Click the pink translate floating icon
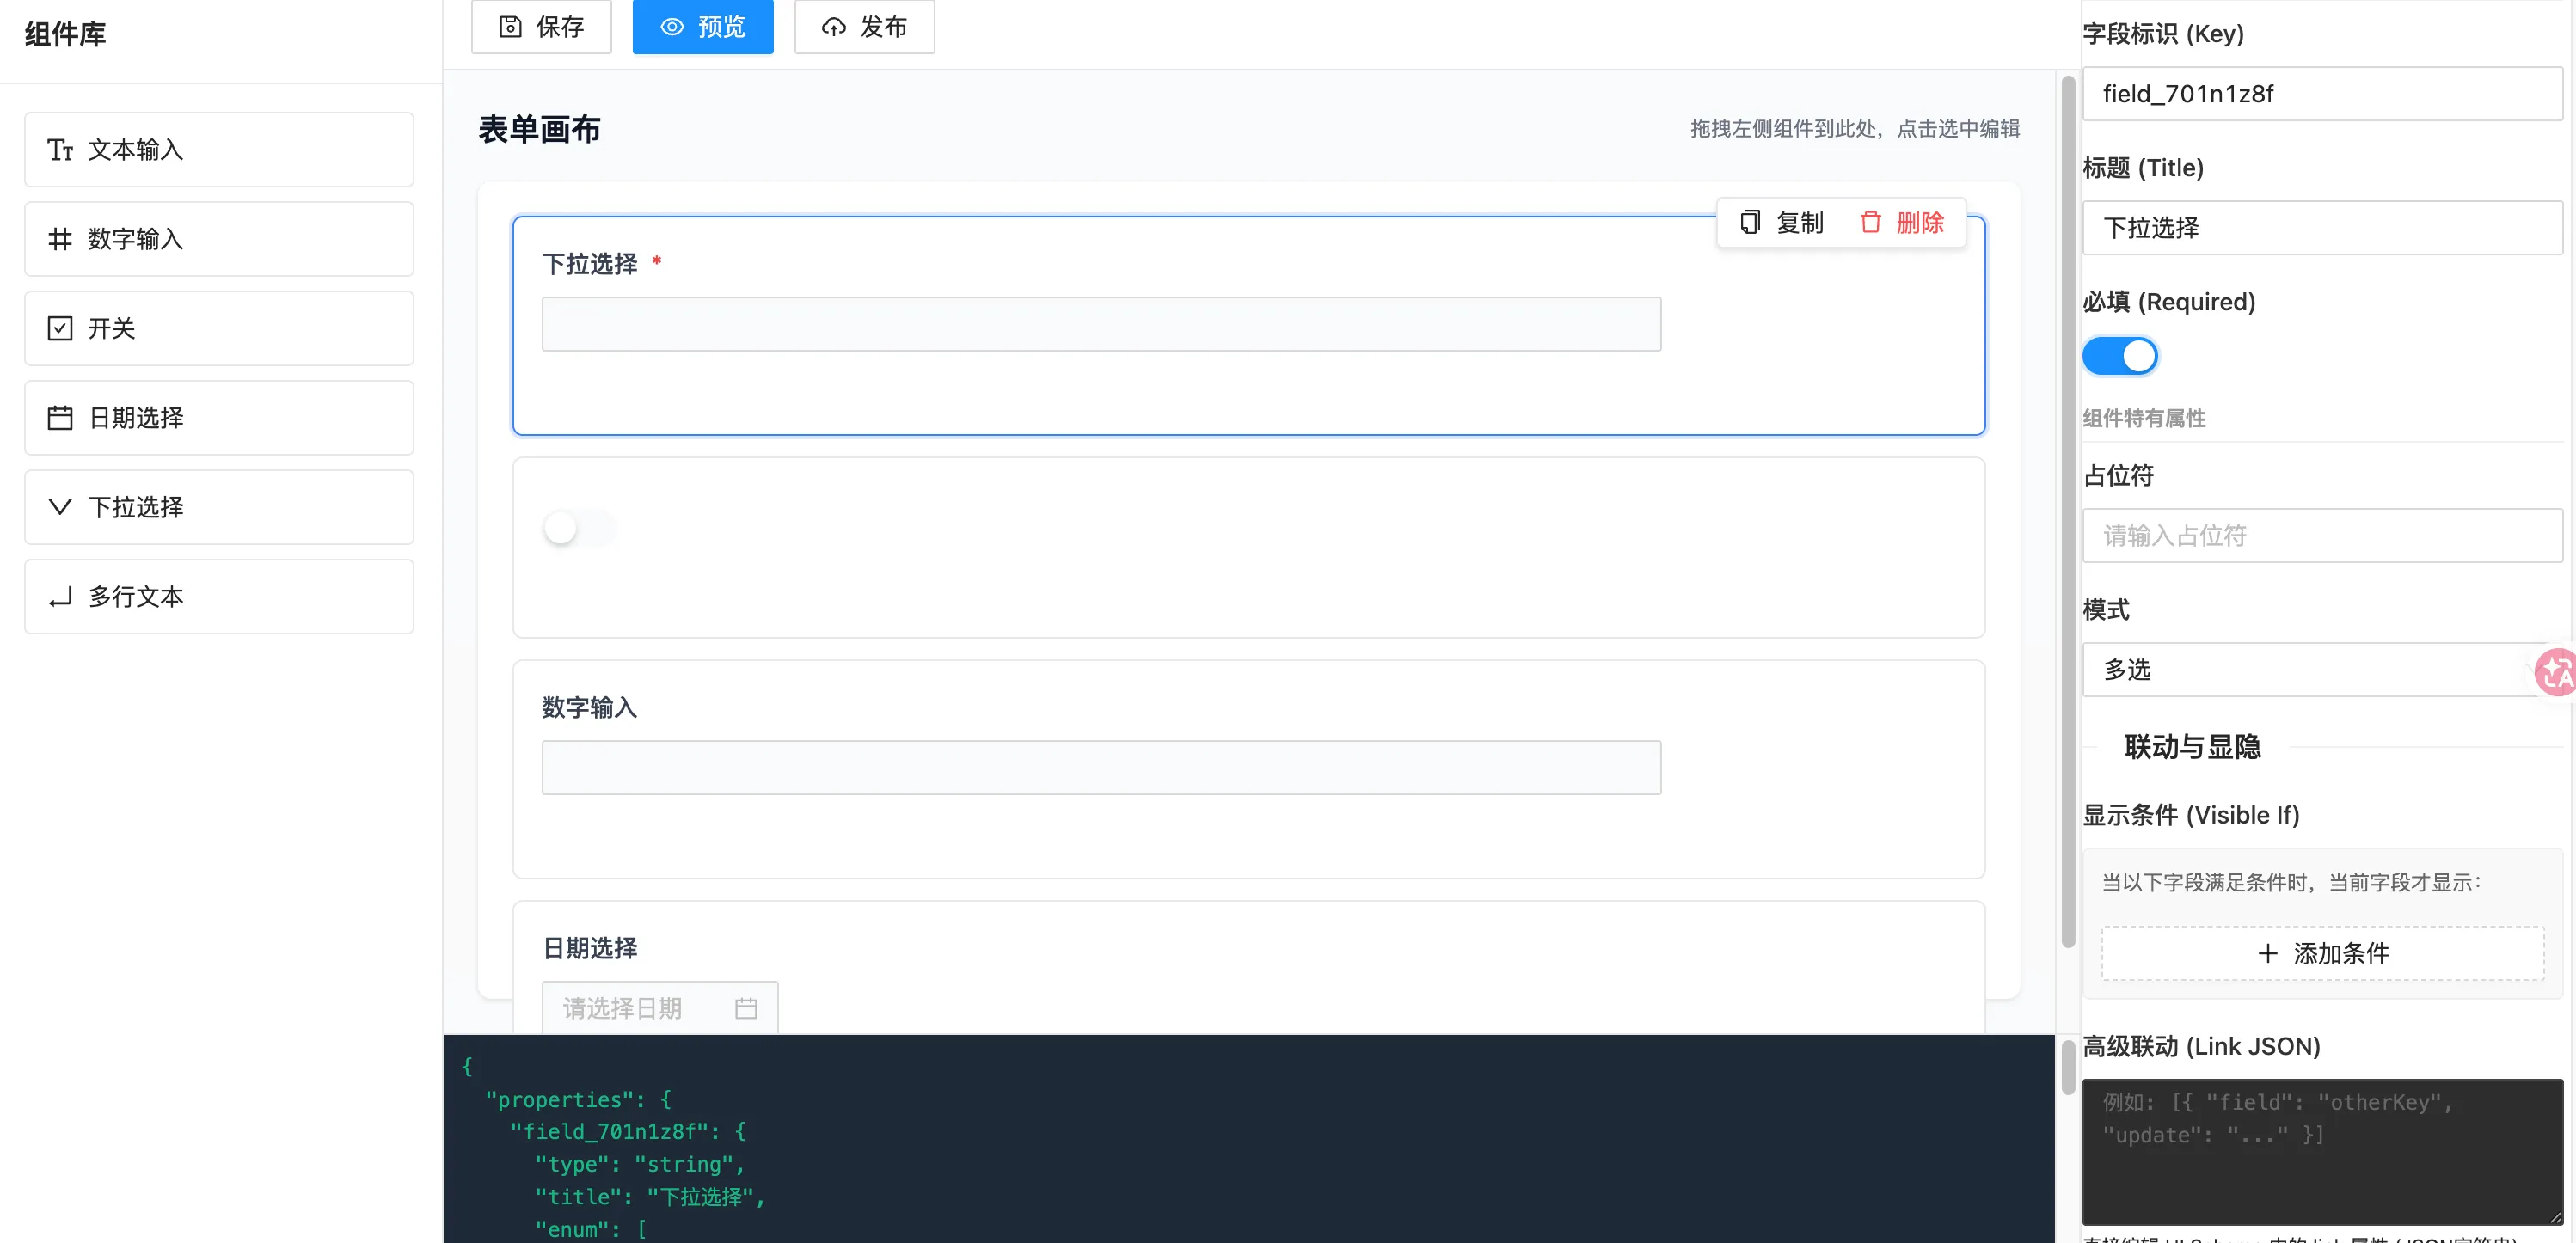This screenshot has height=1243, width=2576. (x=2556, y=671)
